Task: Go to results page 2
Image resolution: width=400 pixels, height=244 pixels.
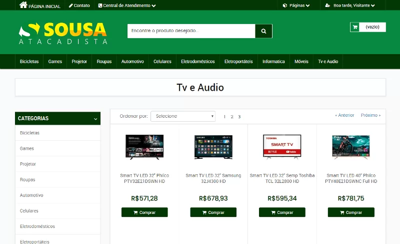Action: (232, 117)
